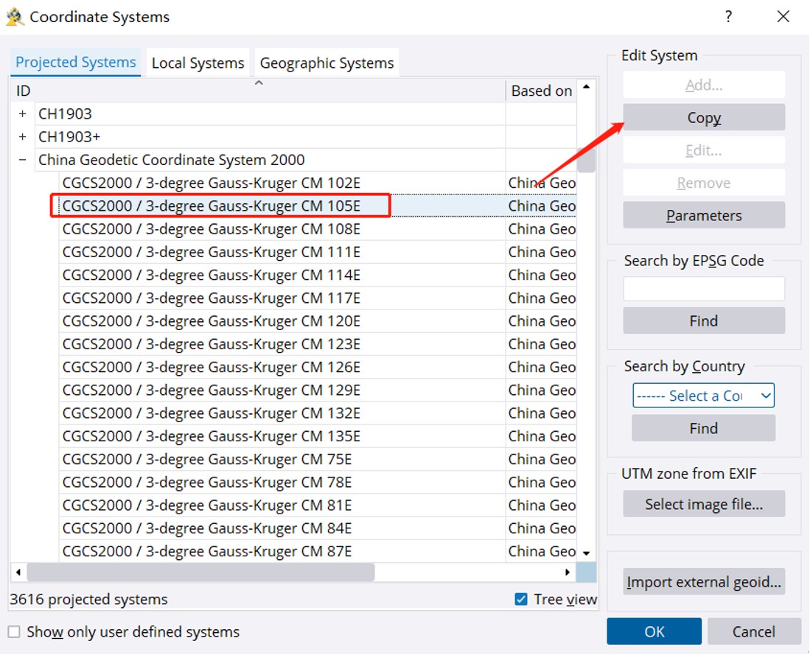This screenshot has width=810, height=655.
Task: Confirm selection with the OK button
Action: click(x=654, y=631)
